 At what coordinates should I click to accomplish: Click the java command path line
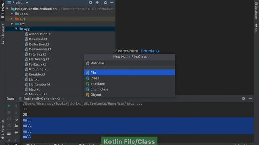(83, 104)
